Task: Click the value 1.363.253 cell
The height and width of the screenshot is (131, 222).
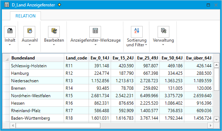Action: pos(172,81)
